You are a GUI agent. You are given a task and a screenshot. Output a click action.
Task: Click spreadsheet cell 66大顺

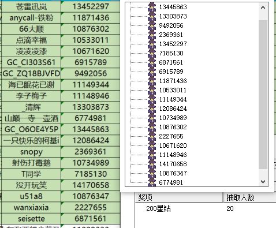pyautogui.click(x=31, y=29)
